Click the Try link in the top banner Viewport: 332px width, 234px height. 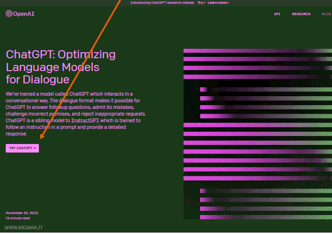201,3
